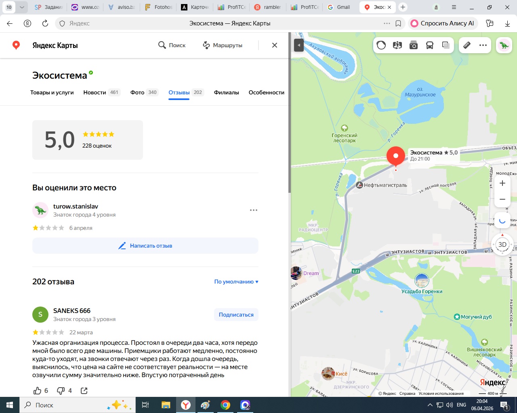This screenshot has height=413, width=517.
Task: Open the address bar three-dot menu
Action: pos(387,23)
